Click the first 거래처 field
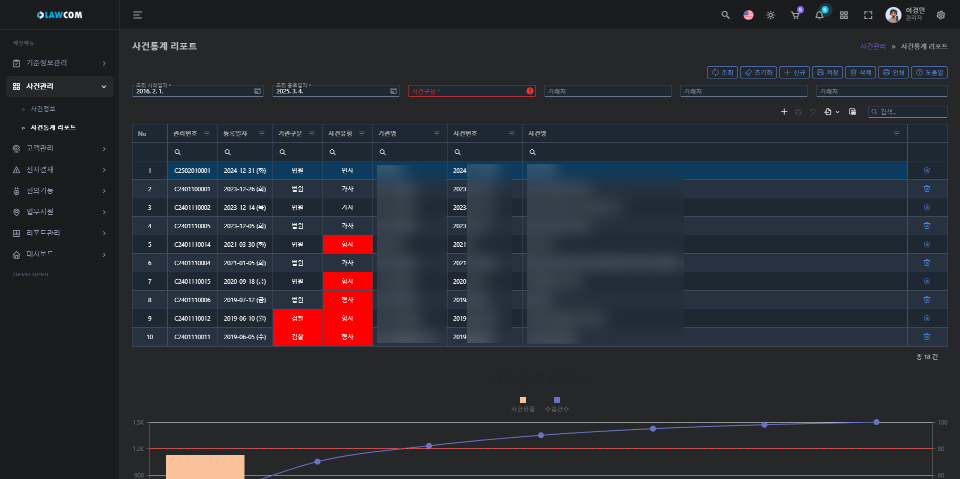This screenshot has height=479, width=960. (x=607, y=91)
